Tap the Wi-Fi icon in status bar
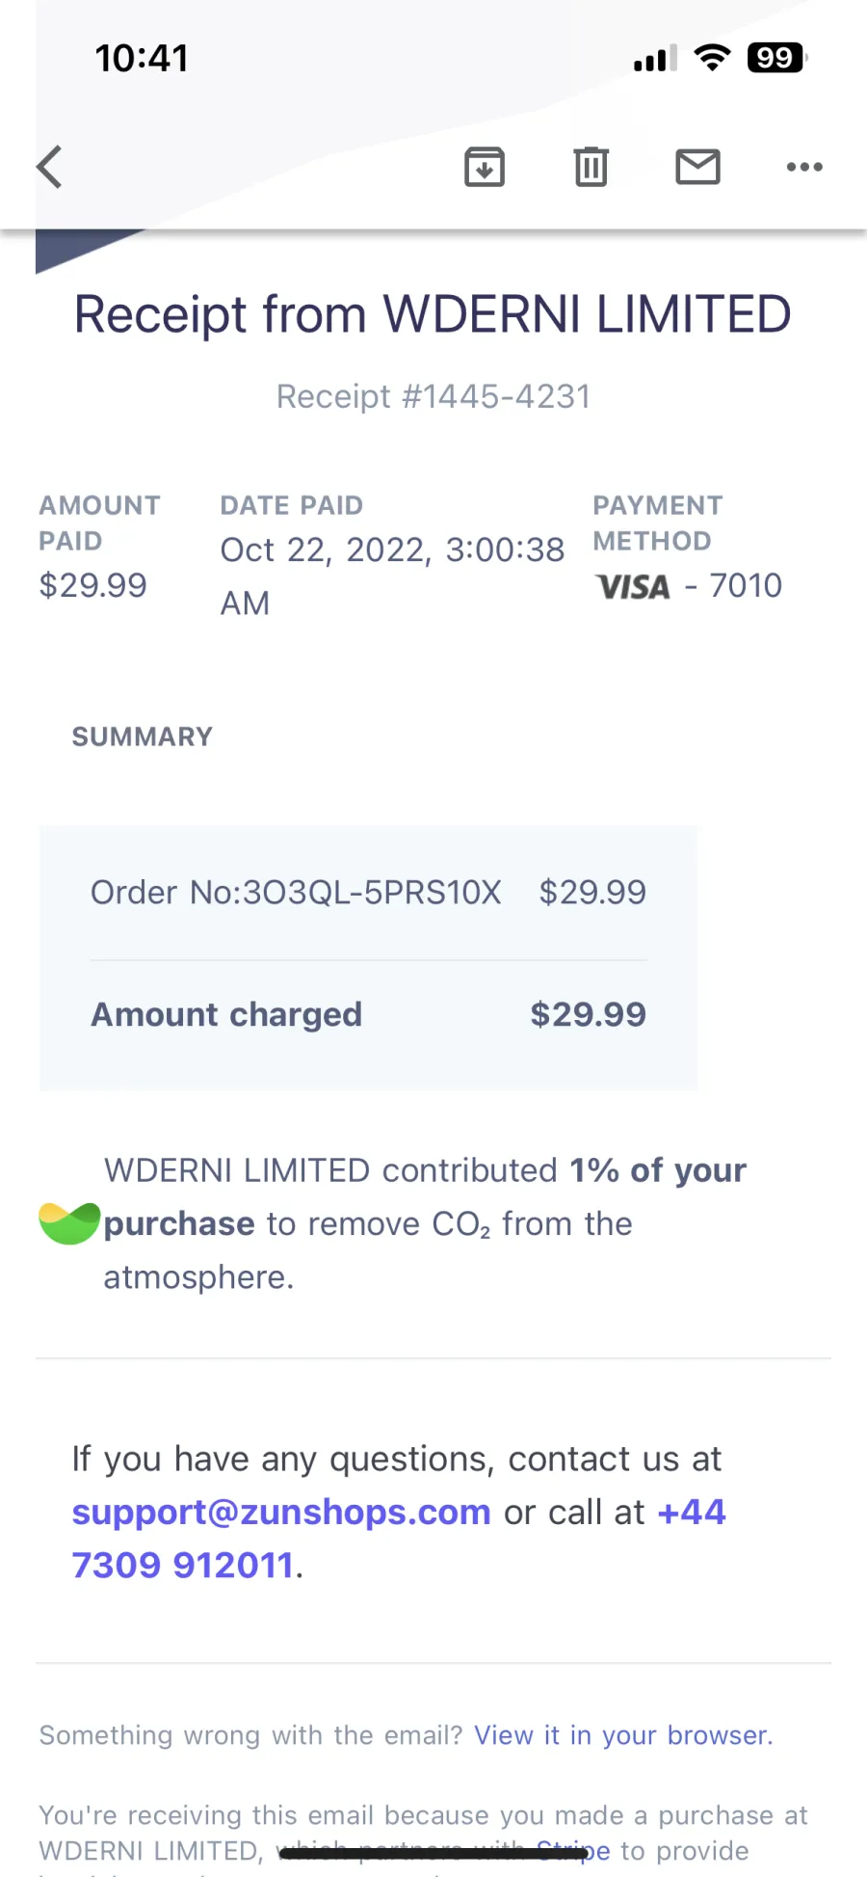This screenshot has width=867, height=1877. click(x=712, y=58)
